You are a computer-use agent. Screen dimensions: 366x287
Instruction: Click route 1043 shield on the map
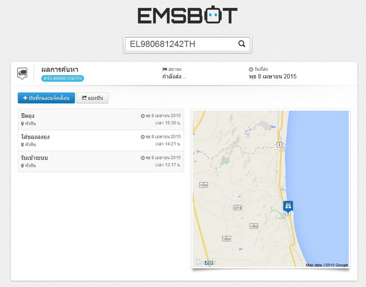(x=254, y=226)
